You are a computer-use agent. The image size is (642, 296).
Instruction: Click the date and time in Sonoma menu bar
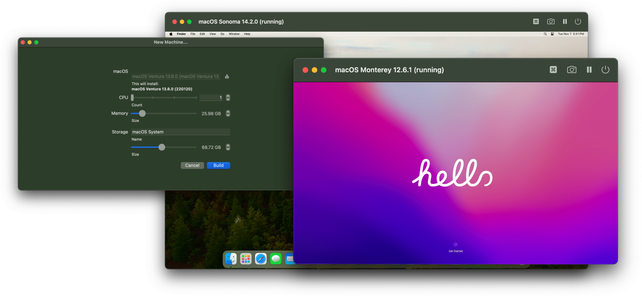[x=571, y=34]
